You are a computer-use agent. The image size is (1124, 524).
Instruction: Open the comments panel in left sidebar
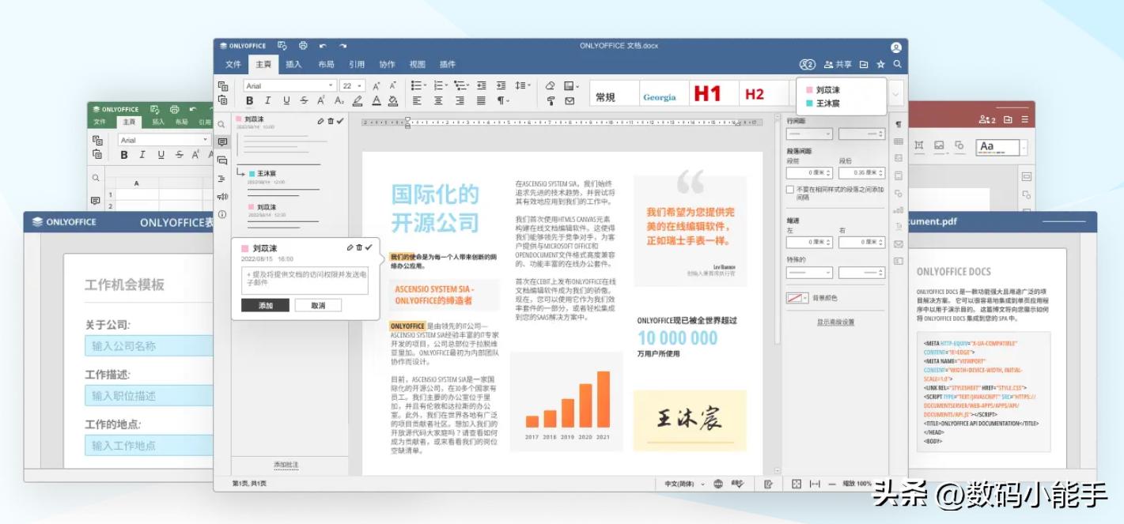222,142
